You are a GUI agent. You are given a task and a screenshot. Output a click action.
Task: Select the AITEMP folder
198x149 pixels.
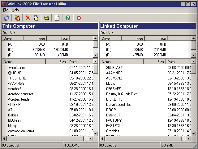click(x=14, y=105)
